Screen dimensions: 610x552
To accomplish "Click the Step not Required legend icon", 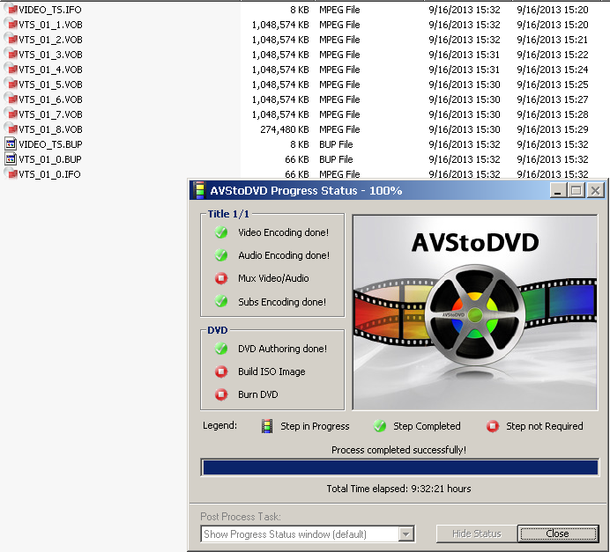I will (493, 426).
